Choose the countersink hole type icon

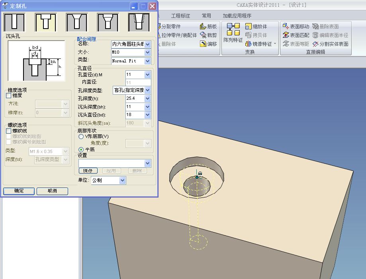point(76,22)
